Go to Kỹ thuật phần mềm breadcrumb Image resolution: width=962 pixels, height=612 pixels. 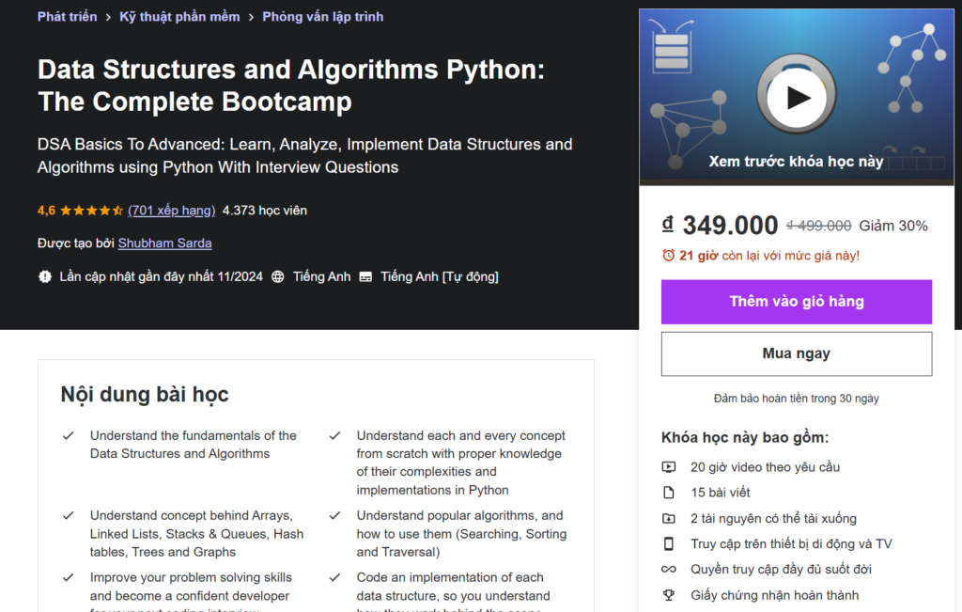[x=179, y=17]
